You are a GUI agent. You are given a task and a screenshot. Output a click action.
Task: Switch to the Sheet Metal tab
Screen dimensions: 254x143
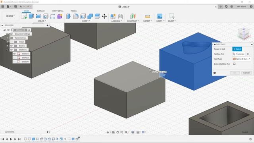(58, 11)
